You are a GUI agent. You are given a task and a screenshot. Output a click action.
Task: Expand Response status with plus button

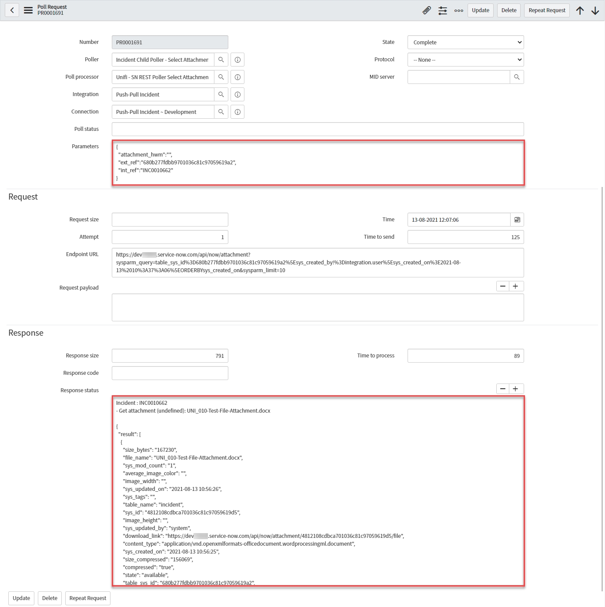(515, 389)
